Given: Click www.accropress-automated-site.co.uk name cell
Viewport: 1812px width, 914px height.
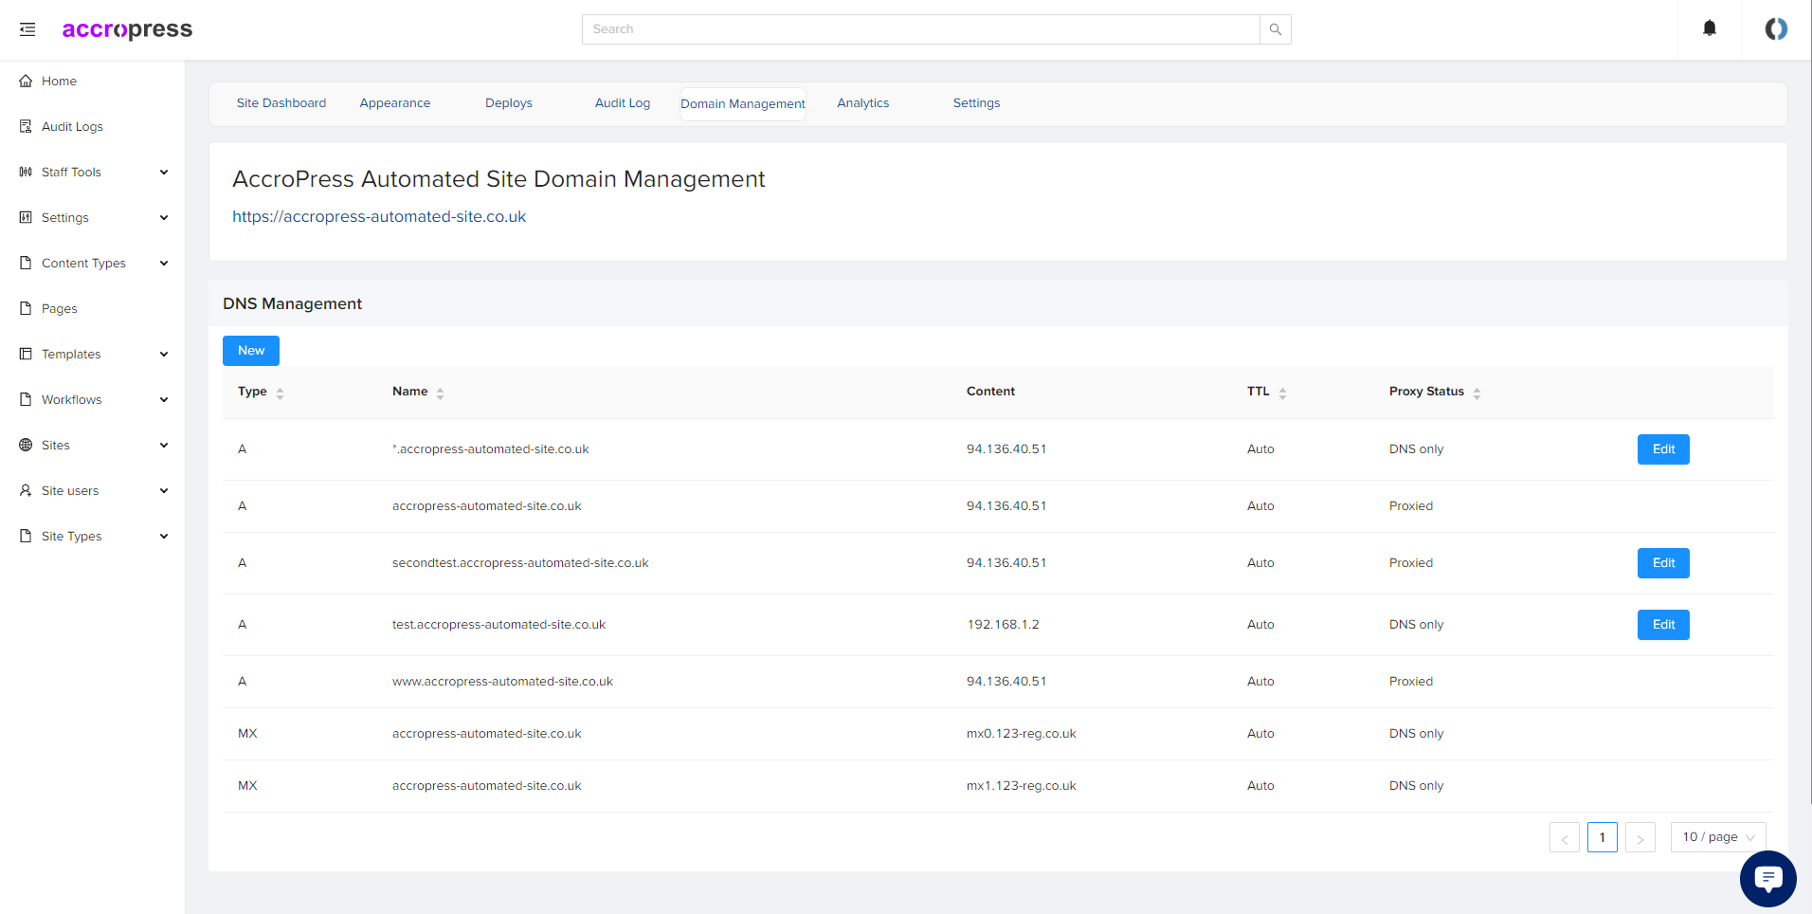Looking at the screenshot, I should click(502, 682).
